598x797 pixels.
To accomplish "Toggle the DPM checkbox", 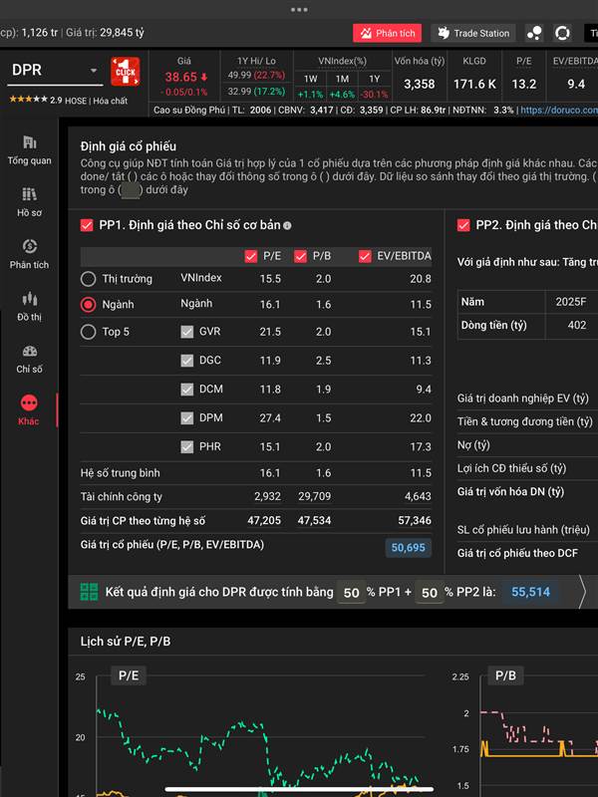I will tap(187, 418).
